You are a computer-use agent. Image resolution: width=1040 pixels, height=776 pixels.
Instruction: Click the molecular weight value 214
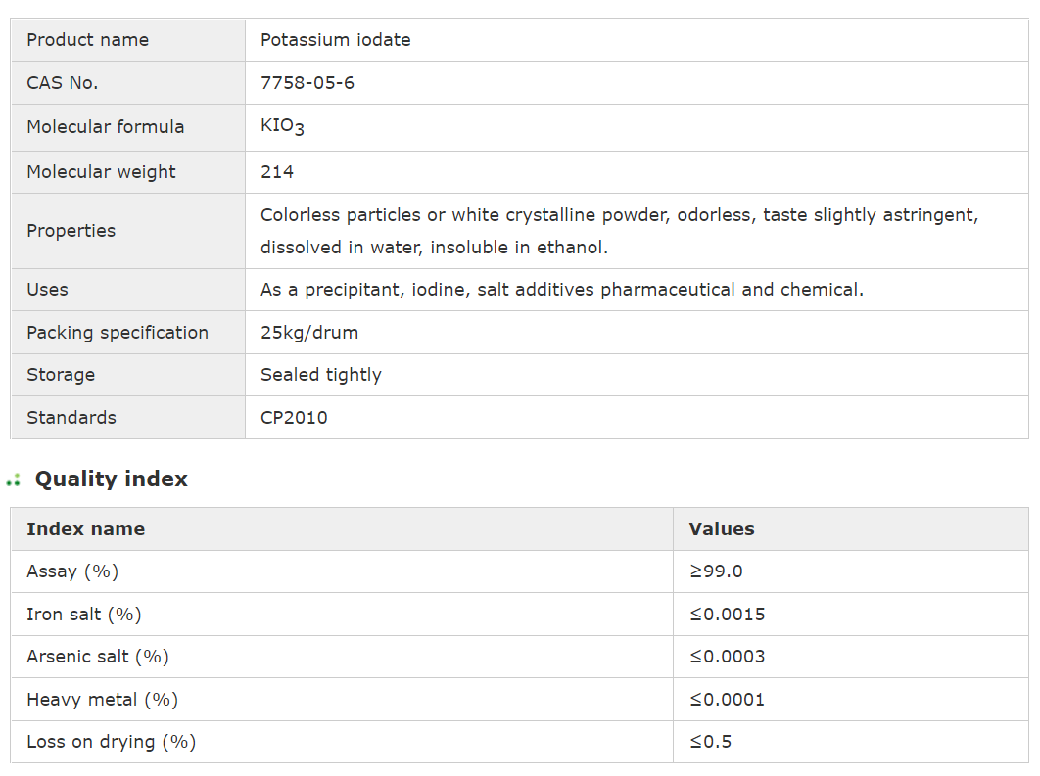point(277,172)
